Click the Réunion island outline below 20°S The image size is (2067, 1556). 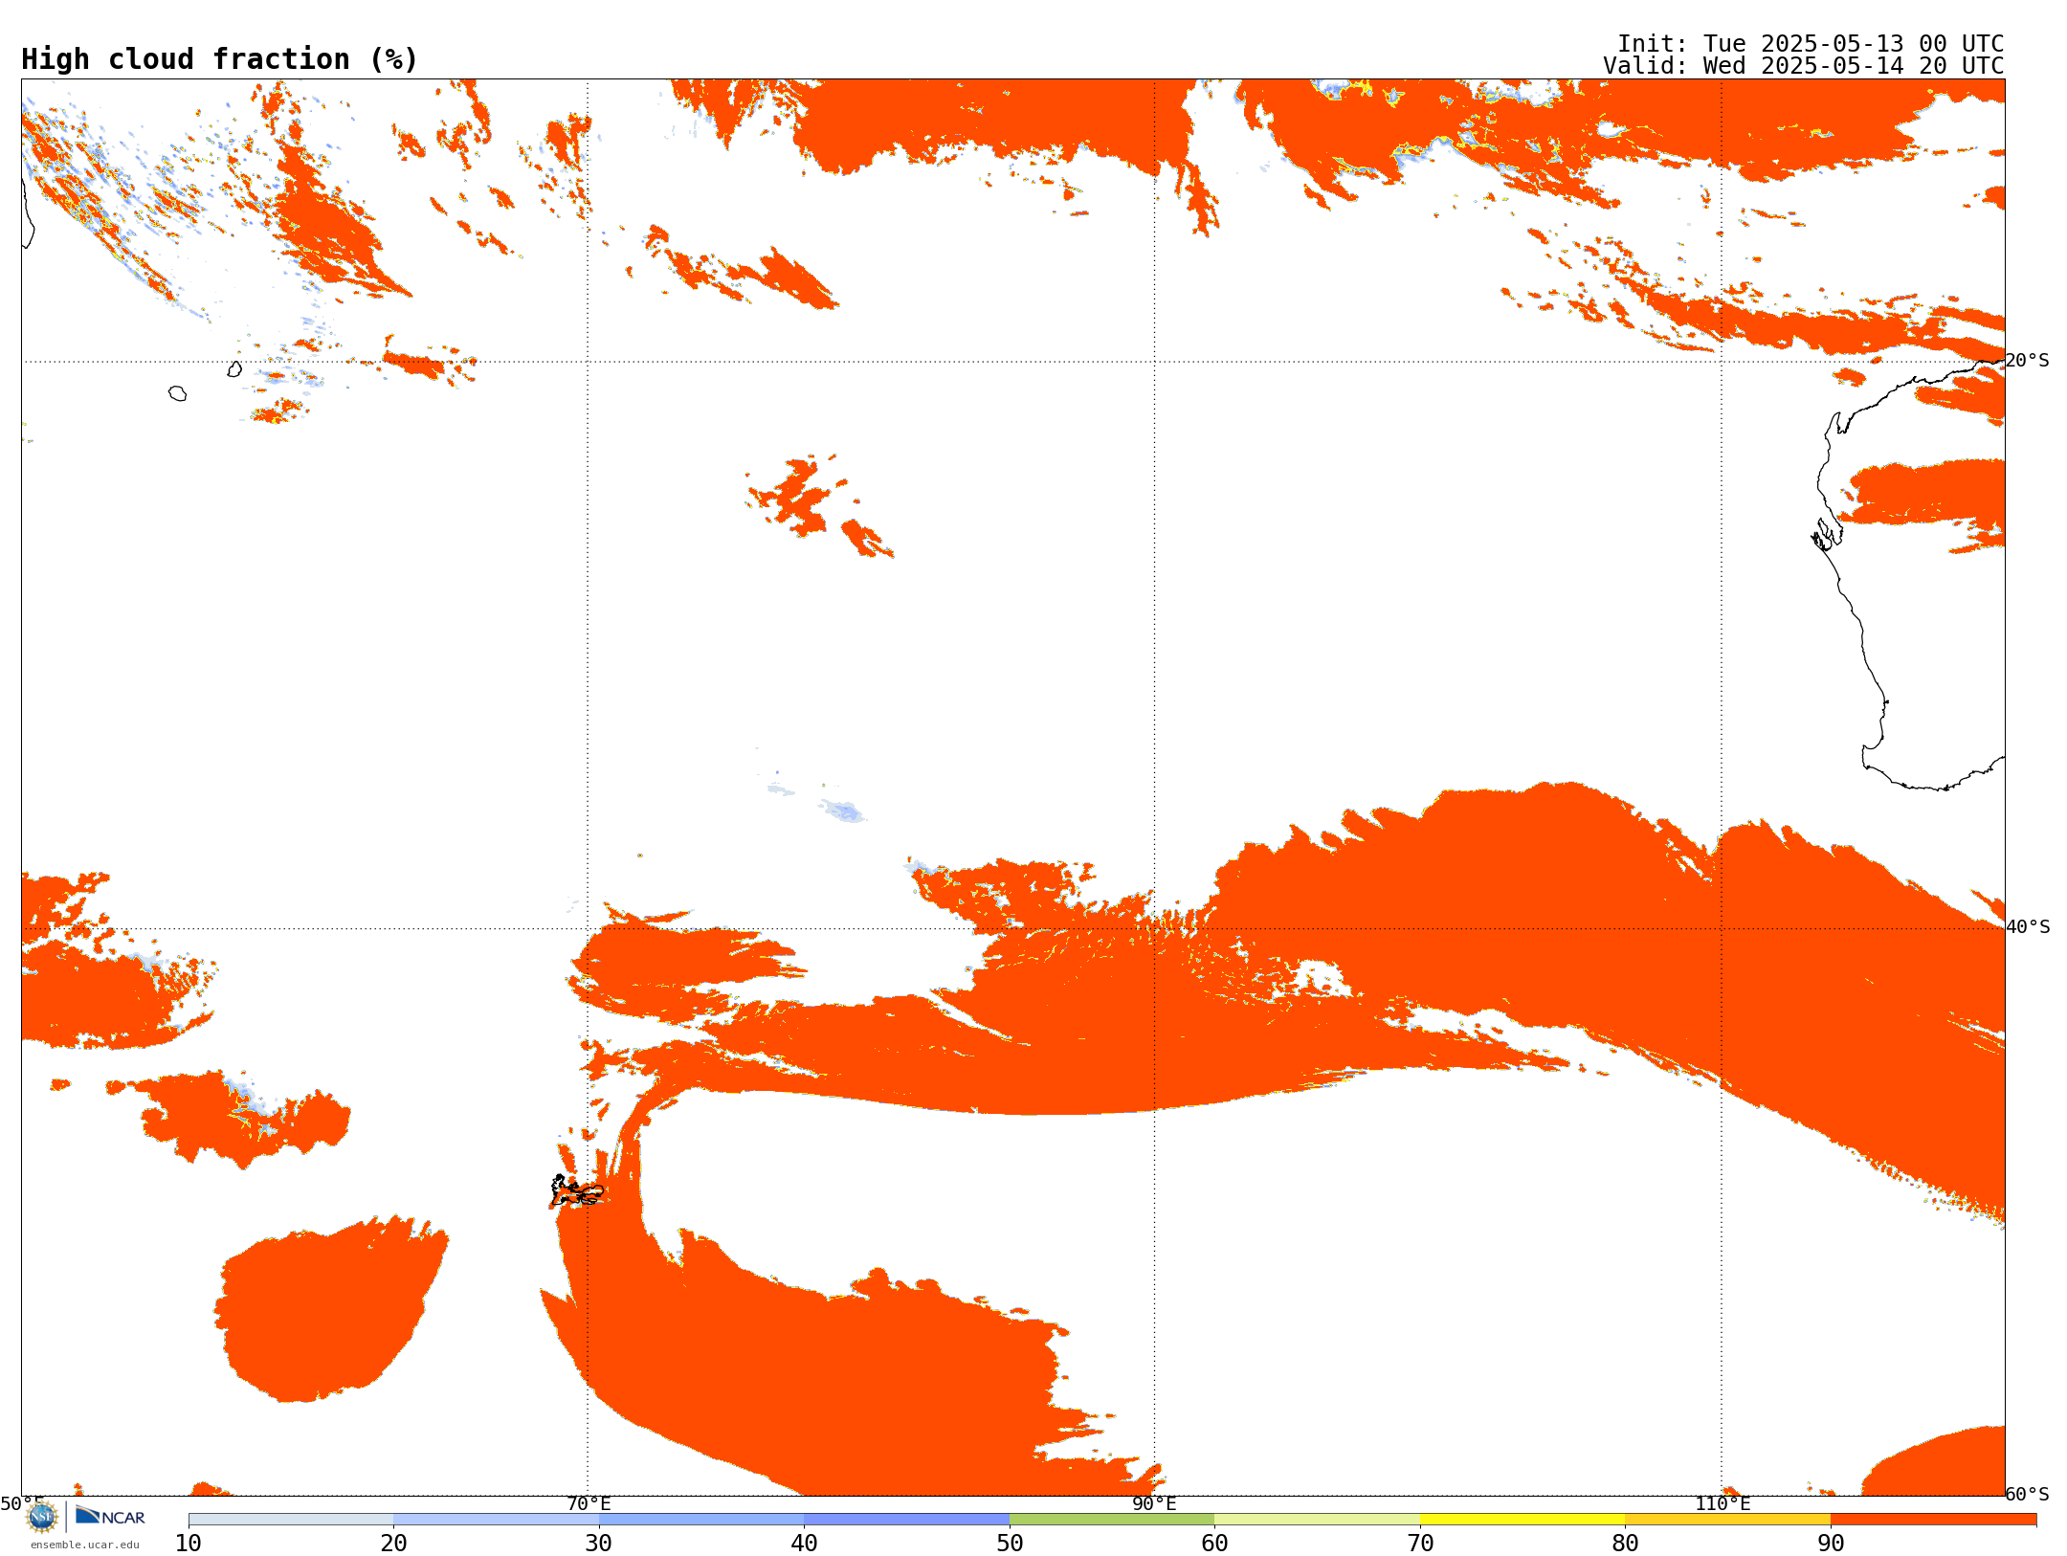[177, 393]
